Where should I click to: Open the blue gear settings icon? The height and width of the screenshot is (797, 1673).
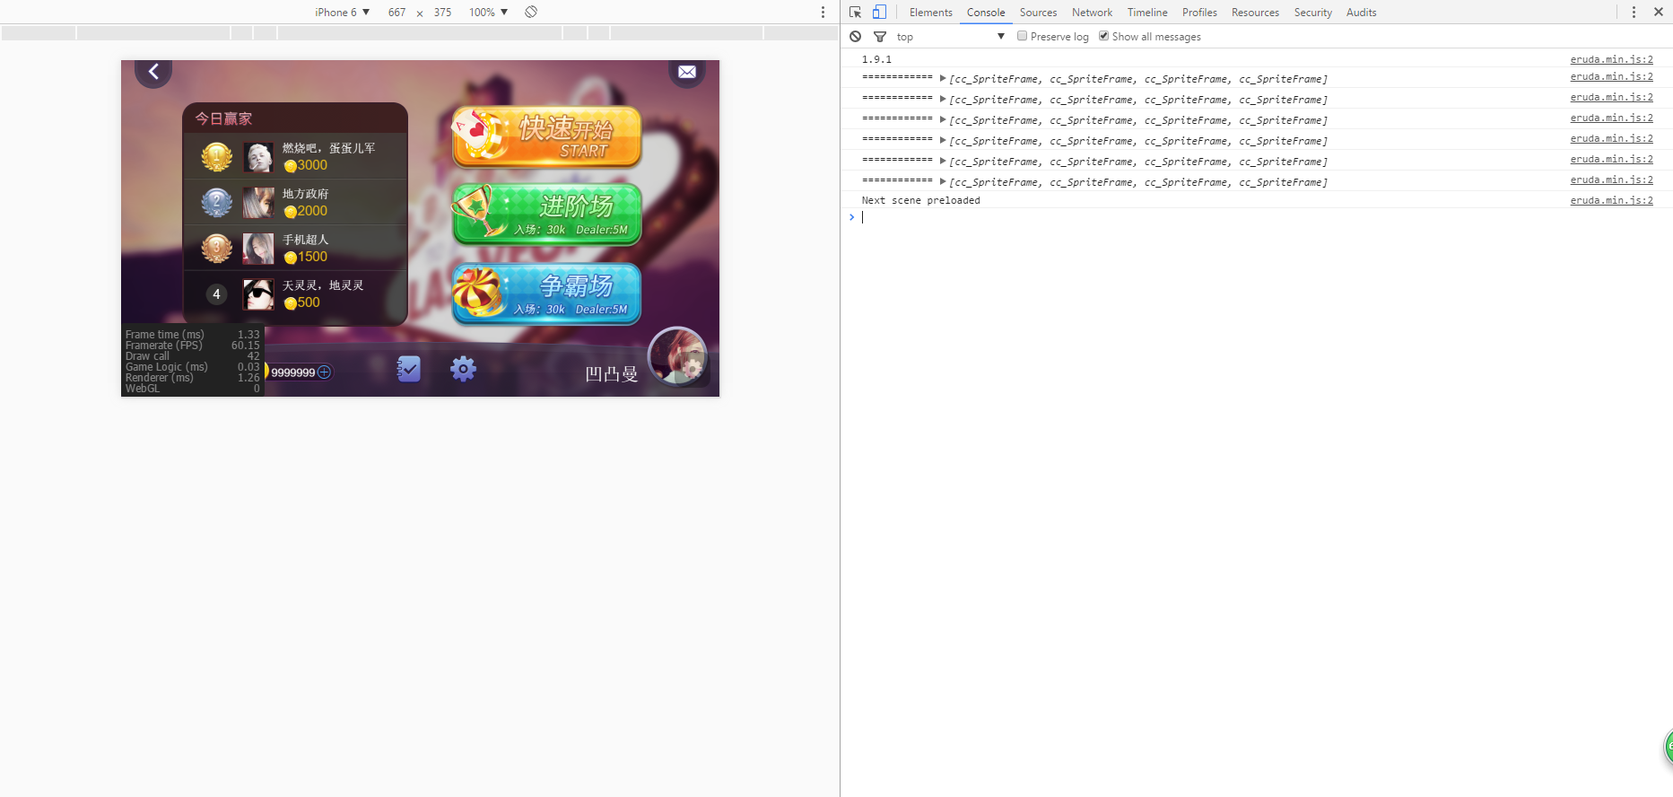click(x=463, y=369)
